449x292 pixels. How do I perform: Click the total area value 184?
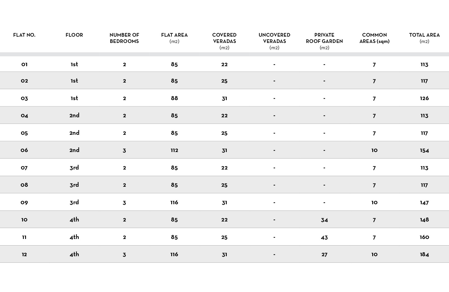424,255
